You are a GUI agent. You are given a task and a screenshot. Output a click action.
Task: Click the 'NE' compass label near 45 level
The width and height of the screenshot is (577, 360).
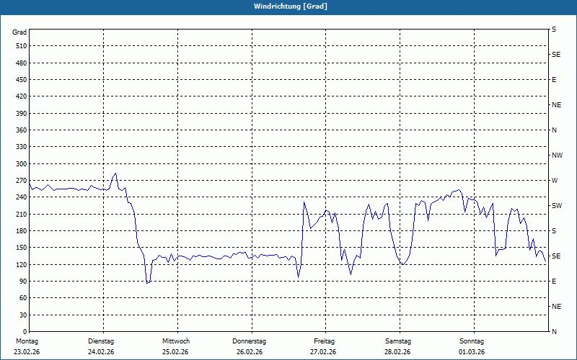556,307
